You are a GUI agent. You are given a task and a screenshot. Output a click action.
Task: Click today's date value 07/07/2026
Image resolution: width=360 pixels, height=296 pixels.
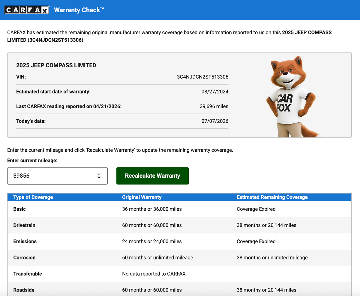tap(215, 121)
